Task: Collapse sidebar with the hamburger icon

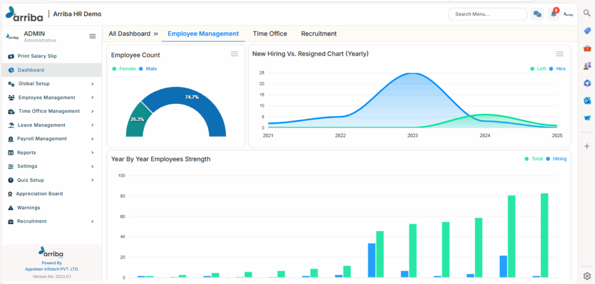Action: point(92,37)
